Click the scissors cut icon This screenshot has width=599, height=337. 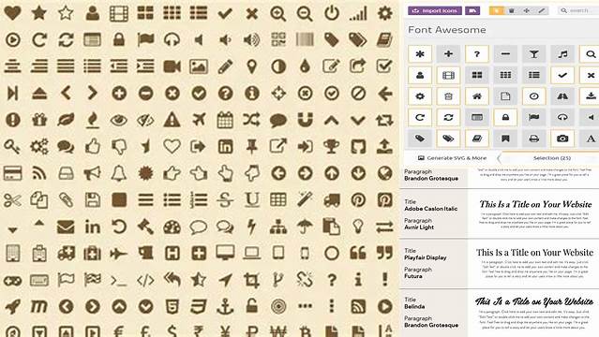click(x=12, y=200)
